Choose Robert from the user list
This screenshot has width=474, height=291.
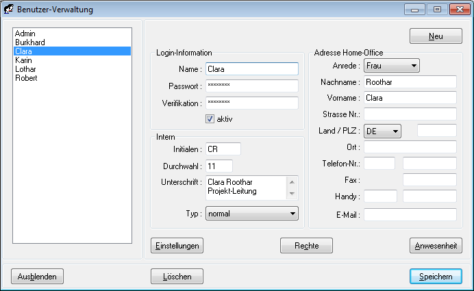tap(26, 78)
